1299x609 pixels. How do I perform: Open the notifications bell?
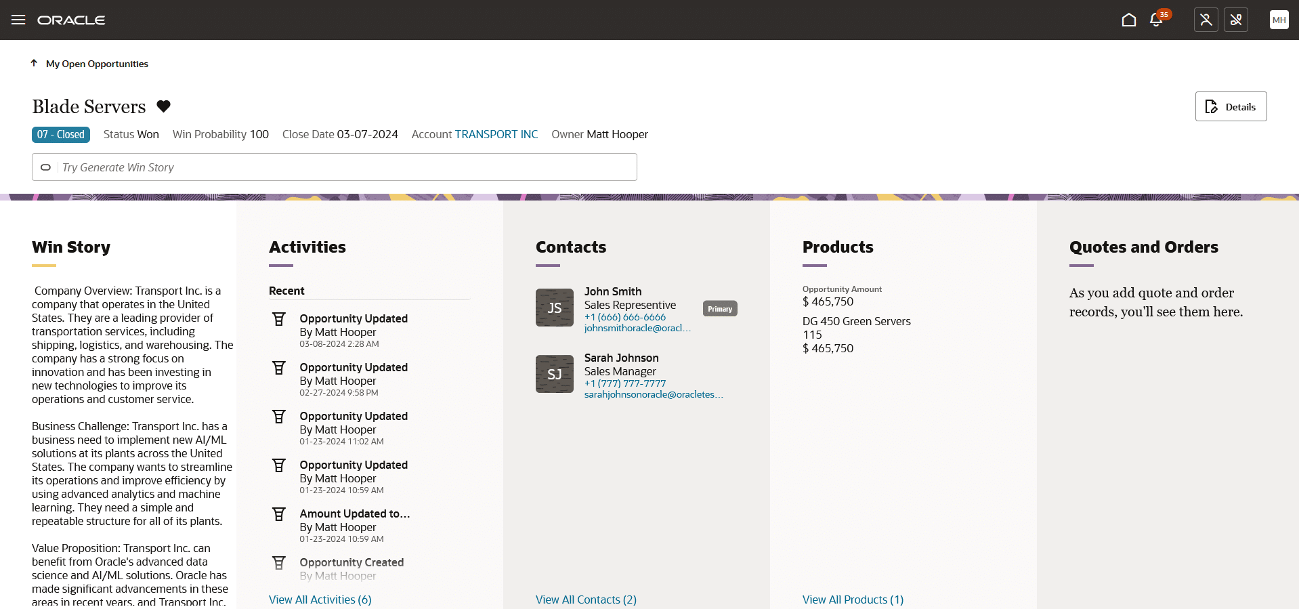click(1157, 20)
